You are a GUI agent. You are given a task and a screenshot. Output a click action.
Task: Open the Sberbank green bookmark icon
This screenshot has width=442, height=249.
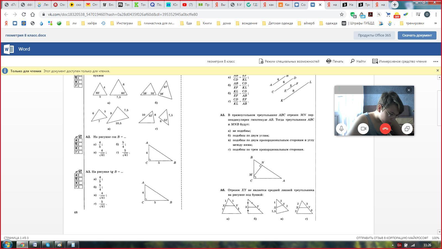[59, 23]
